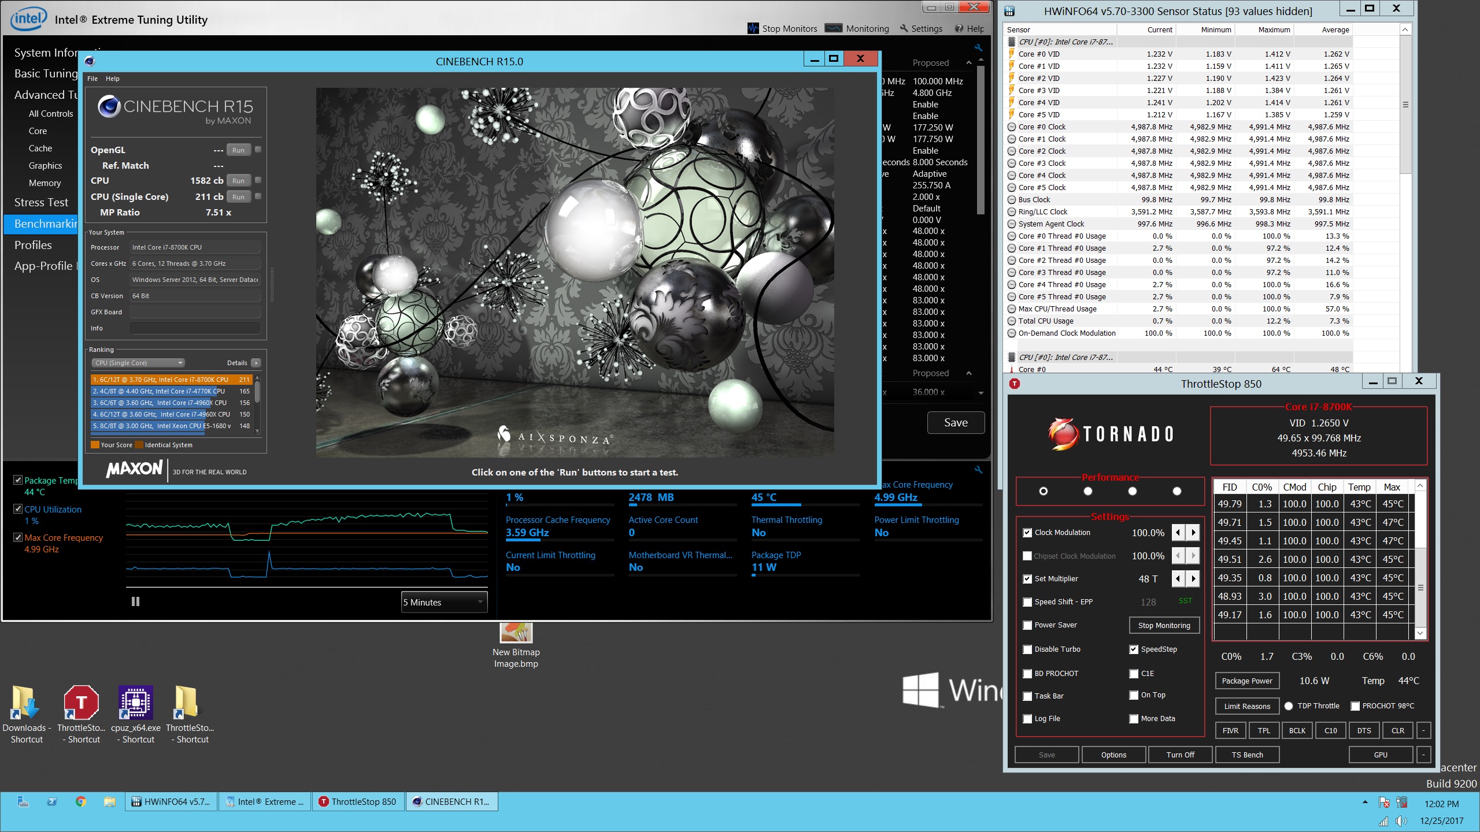The image size is (1480, 832).
Task: Select Profiles in XTU sidebar
Action: pyautogui.click(x=33, y=245)
